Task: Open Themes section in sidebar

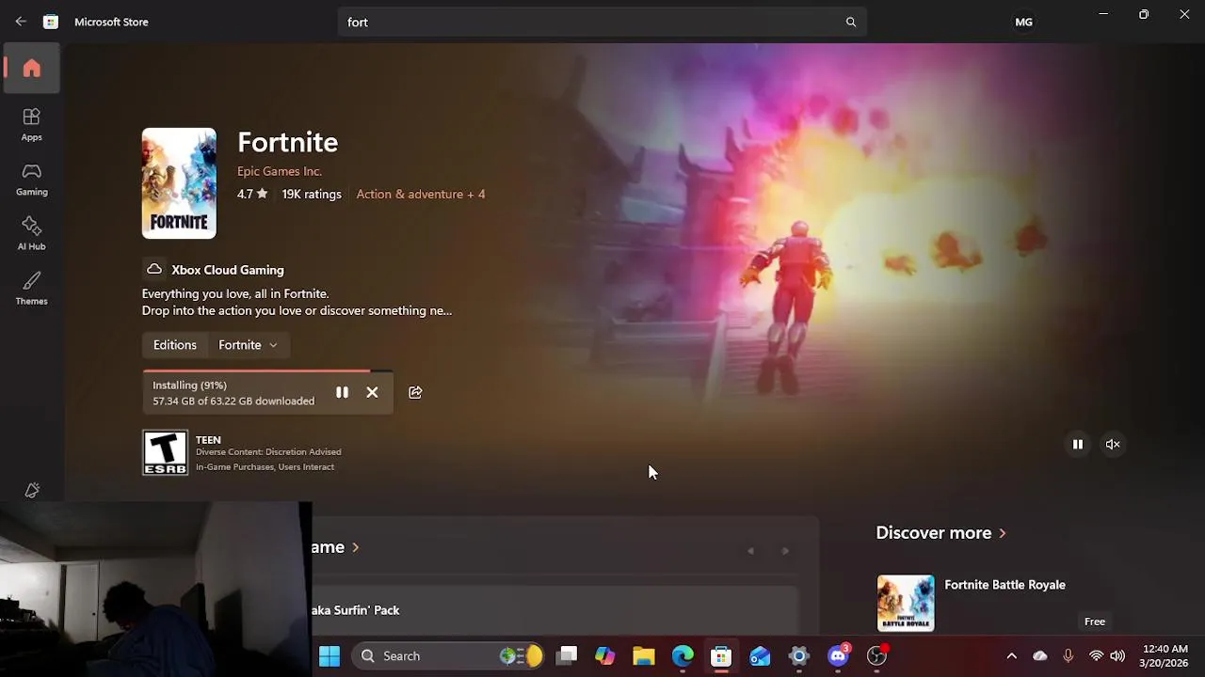Action: point(32,288)
